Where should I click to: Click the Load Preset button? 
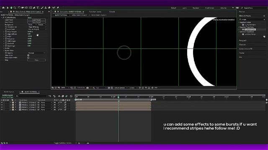pos(36,20)
